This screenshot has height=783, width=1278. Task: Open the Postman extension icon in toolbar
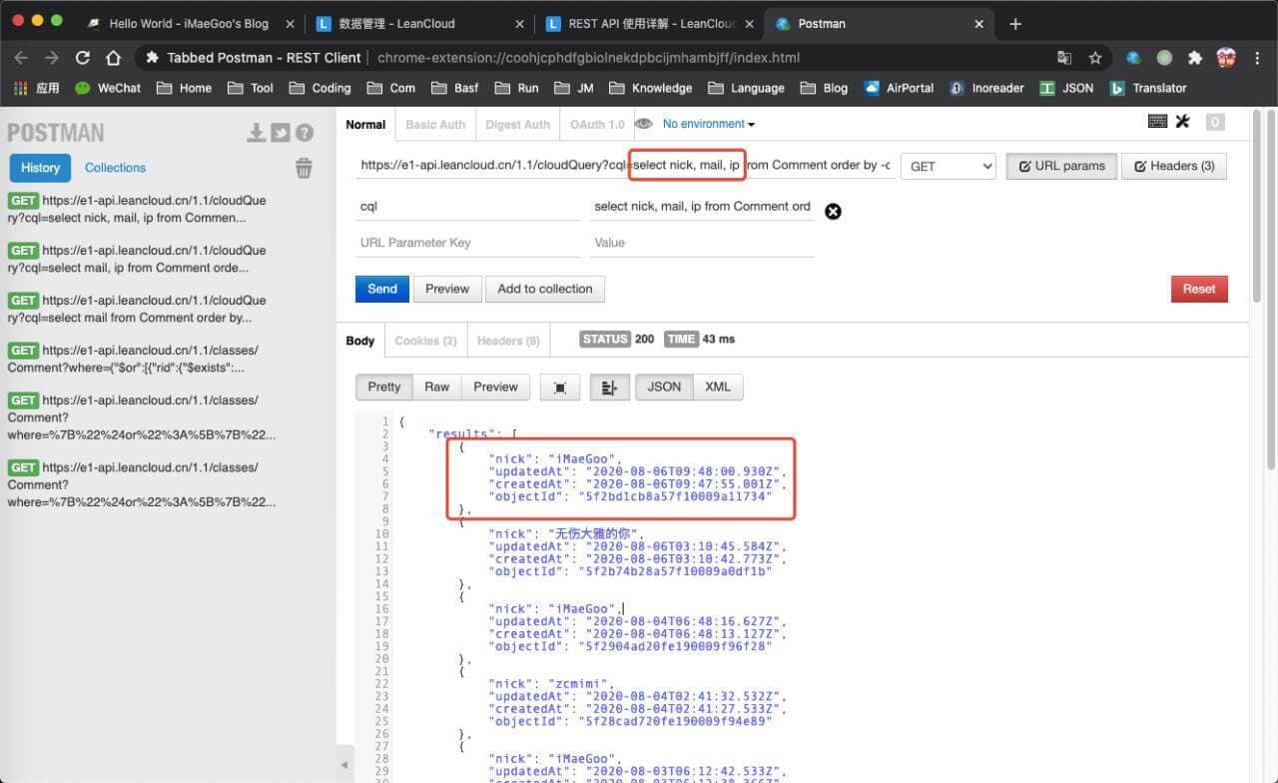1133,58
